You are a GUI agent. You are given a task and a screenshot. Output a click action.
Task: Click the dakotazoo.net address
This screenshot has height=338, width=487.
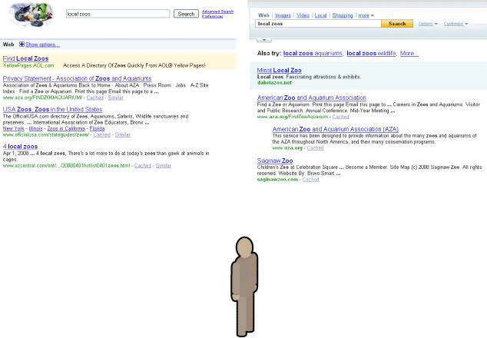pyautogui.click(x=274, y=83)
